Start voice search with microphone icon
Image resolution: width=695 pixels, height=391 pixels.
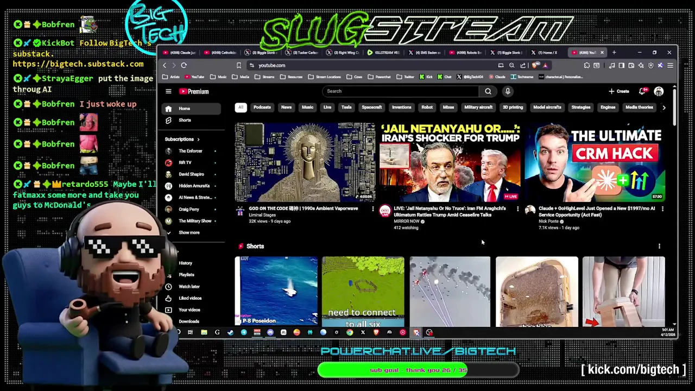coord(508,91)
